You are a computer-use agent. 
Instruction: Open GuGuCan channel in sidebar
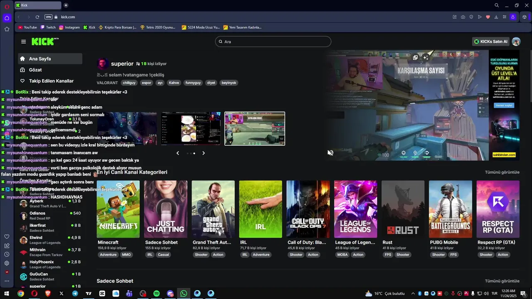click(50, 277)
